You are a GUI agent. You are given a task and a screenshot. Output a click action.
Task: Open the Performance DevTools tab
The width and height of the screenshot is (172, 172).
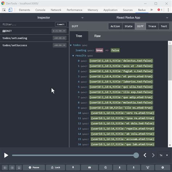tap(74, 10)
